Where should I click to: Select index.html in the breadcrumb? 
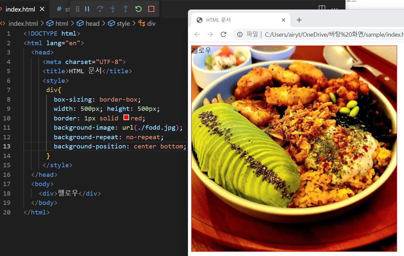coord(23,23)
